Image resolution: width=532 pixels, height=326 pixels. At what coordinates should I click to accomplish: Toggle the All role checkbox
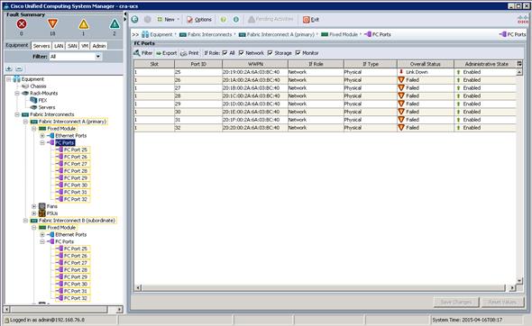[x=225, y=53]
